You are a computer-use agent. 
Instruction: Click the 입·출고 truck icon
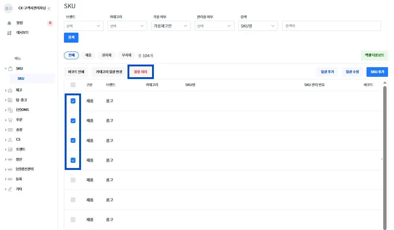[x=10, y=100]
